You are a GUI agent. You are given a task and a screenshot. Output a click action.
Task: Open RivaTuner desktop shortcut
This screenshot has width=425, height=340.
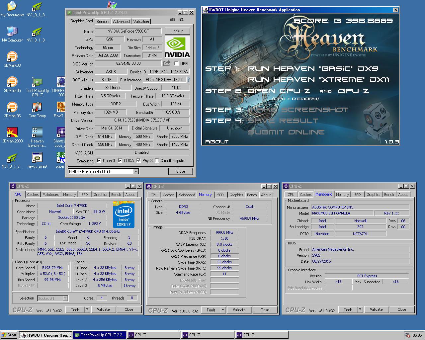[x=59, y=110]
